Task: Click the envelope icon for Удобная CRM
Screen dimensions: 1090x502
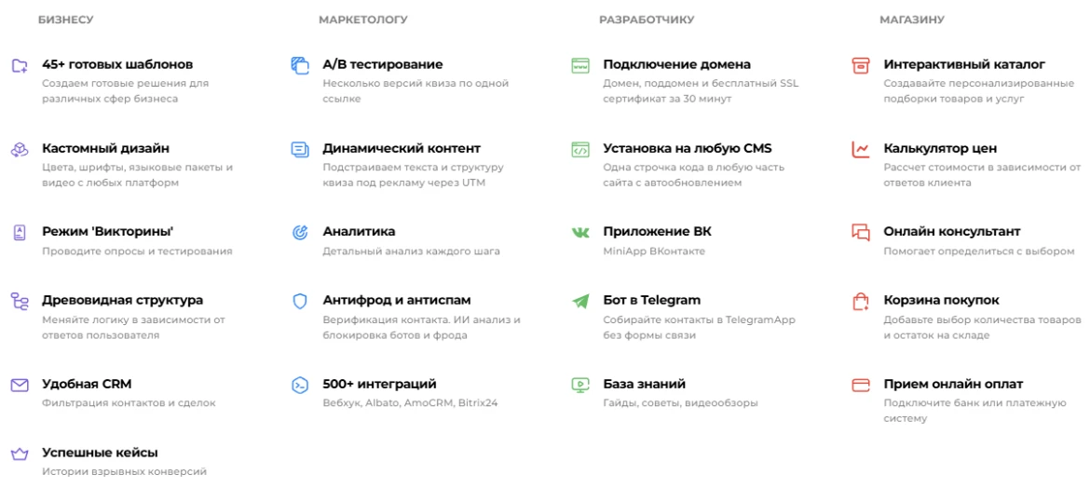Action: [x=19, y=385]
